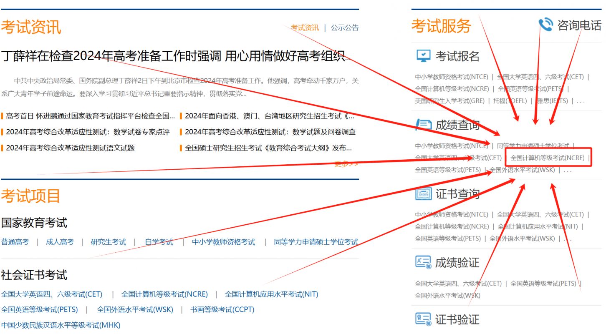Open 研究生考试 under 国家教育考试
Screen dimensions: 606x334
pyautogui.click(x=109, y=241)
